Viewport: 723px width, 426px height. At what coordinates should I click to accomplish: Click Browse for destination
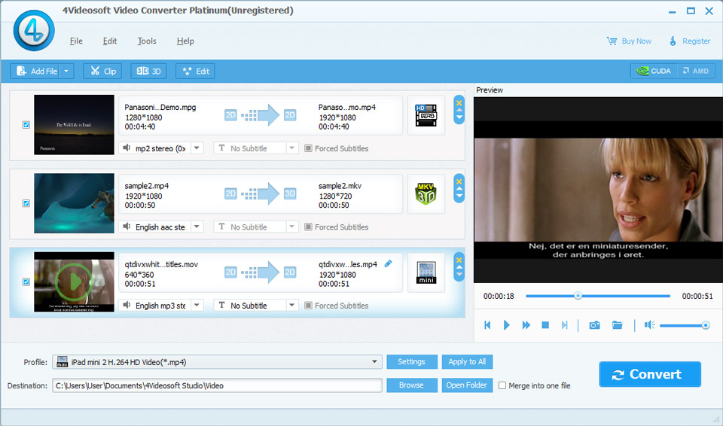tap(412, 385)
